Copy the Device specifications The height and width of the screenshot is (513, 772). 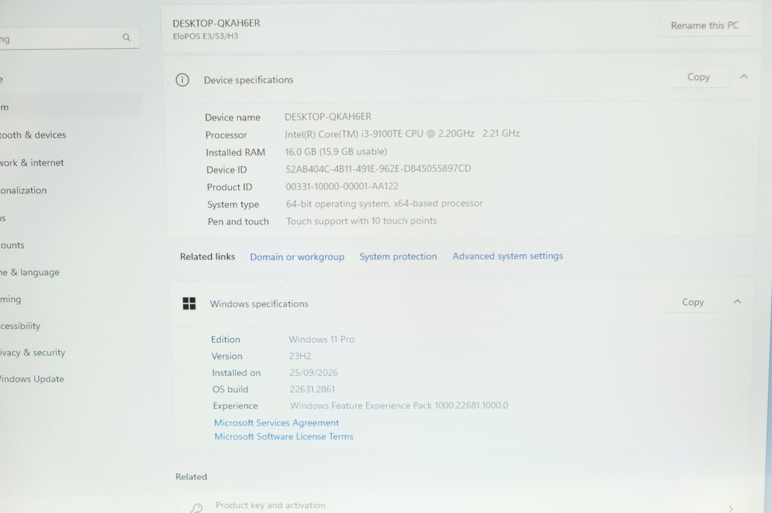pyautogui.click(x=698, y=77)
